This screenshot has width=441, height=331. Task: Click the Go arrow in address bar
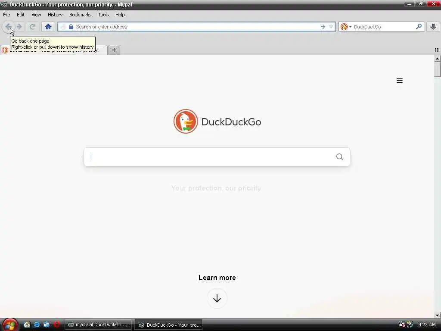click(x=323, y=27)
